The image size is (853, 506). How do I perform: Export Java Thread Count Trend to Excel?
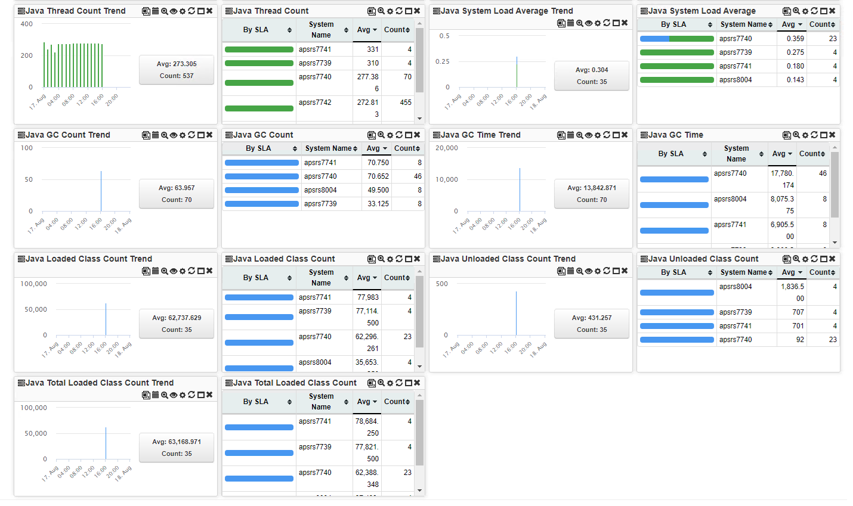click(146, 11)
